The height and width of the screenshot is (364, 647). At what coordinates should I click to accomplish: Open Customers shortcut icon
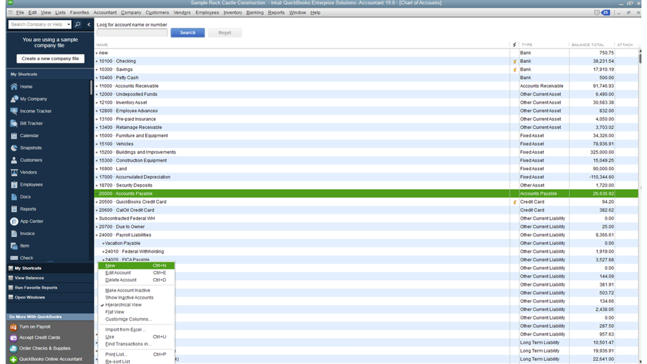pyautogui.click(x=14, y=160)
